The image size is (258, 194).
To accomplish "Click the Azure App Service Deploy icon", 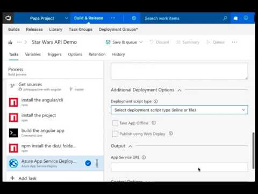I will pos(13,163).
